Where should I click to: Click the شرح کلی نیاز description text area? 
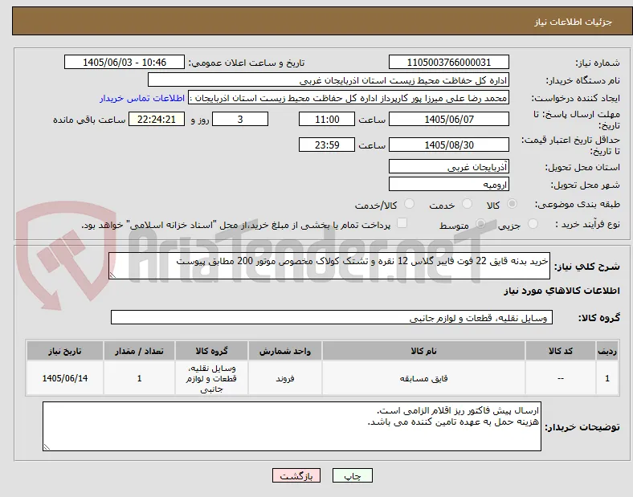pyautogui.click(x=329, y=266)
